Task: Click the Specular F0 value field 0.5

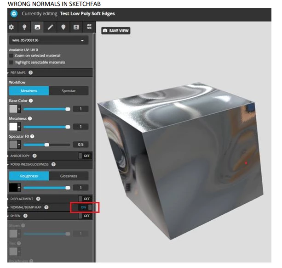Action: tap(81, 145)
